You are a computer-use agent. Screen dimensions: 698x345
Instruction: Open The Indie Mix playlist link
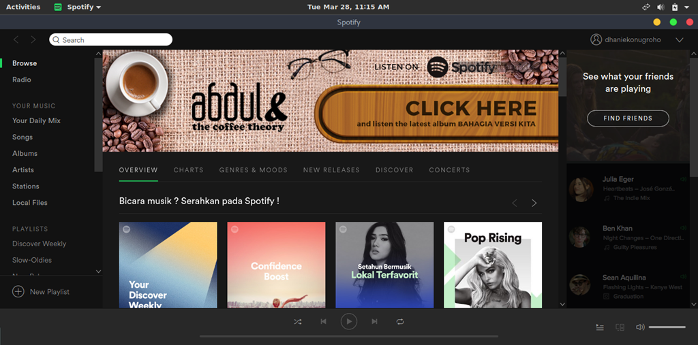[x=632, y=198]
